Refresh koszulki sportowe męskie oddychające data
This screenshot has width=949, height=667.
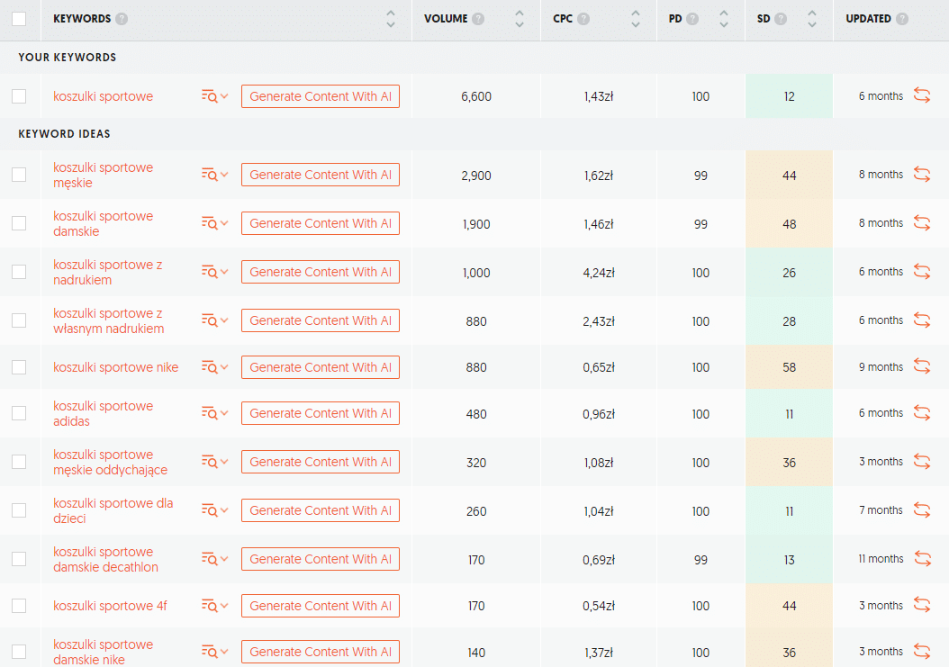click(922, 462)
